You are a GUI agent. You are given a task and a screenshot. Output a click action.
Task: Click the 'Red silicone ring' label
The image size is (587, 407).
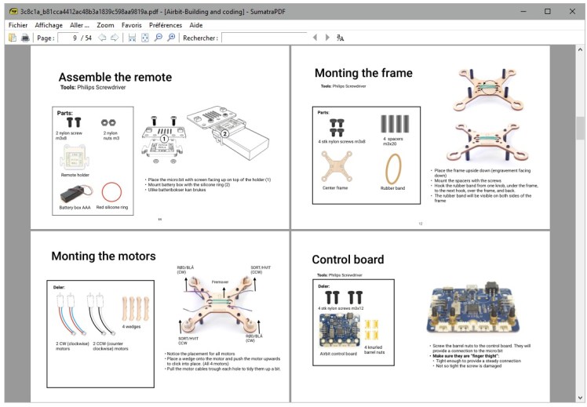(x=112, y=207)
